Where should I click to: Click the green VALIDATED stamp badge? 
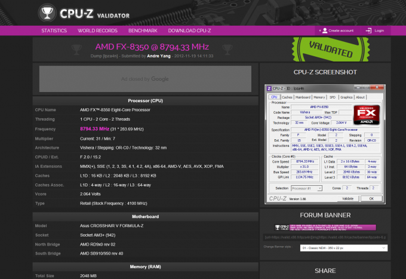click(x=331, y=49)
